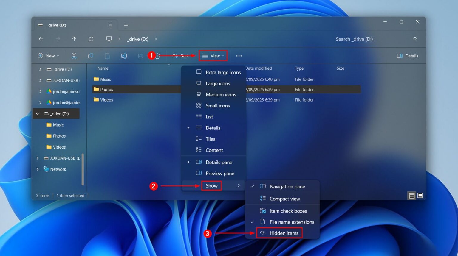Disable File name extensions
The width and height of the screenshot is (458, 256).
(292, 222)
